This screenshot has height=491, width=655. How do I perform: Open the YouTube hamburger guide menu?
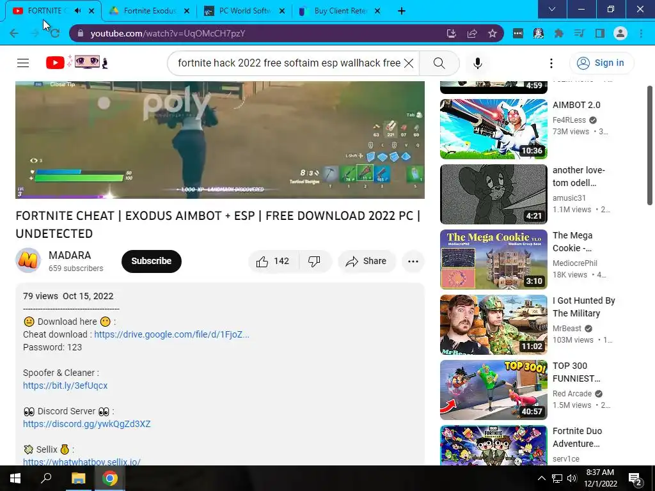23,63
